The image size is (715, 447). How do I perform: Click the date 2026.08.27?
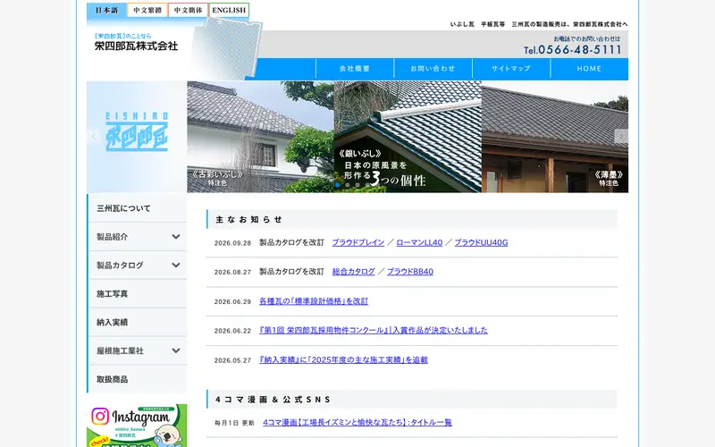[x=232, y=273]
